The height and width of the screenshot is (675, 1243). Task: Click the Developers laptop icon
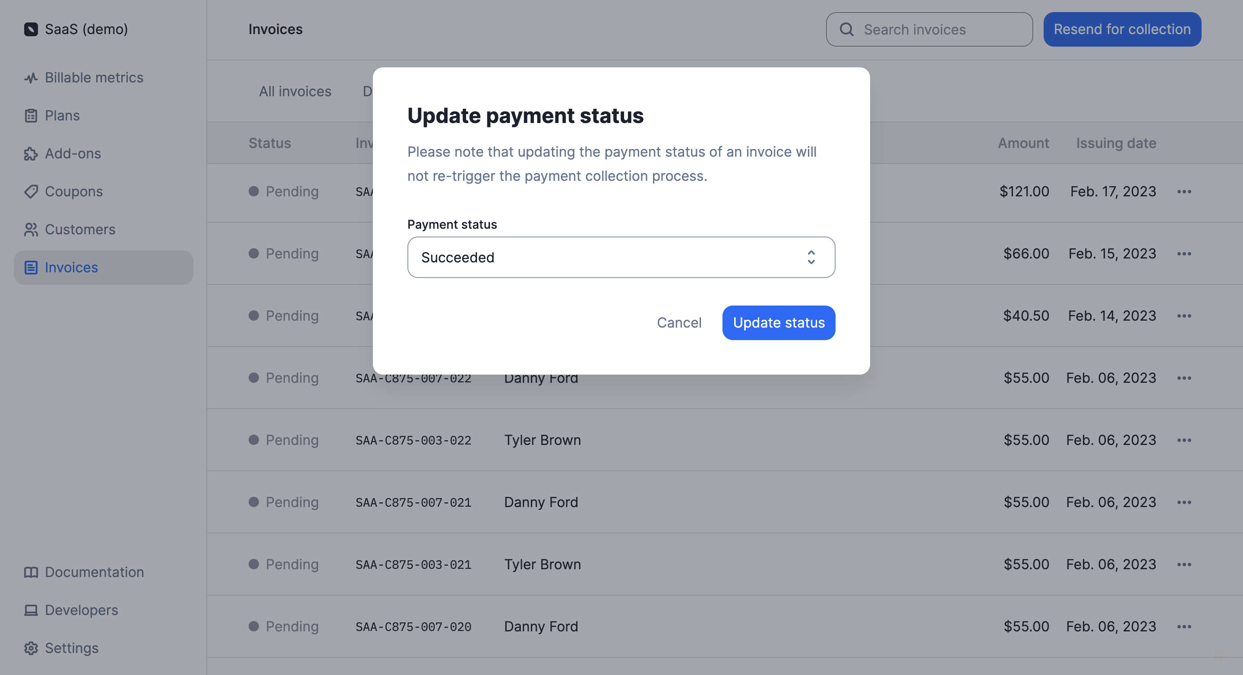31,610
